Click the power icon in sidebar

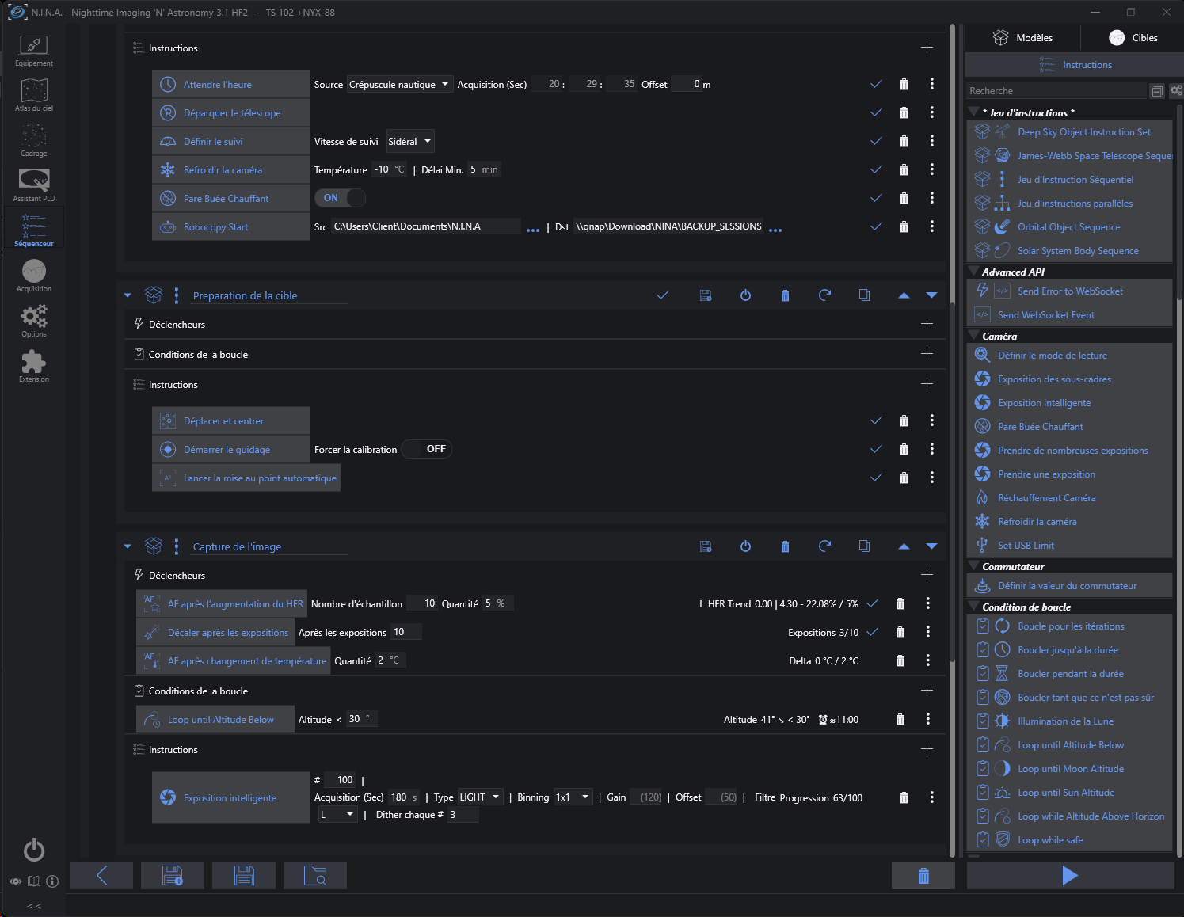(x=34, y=850)
